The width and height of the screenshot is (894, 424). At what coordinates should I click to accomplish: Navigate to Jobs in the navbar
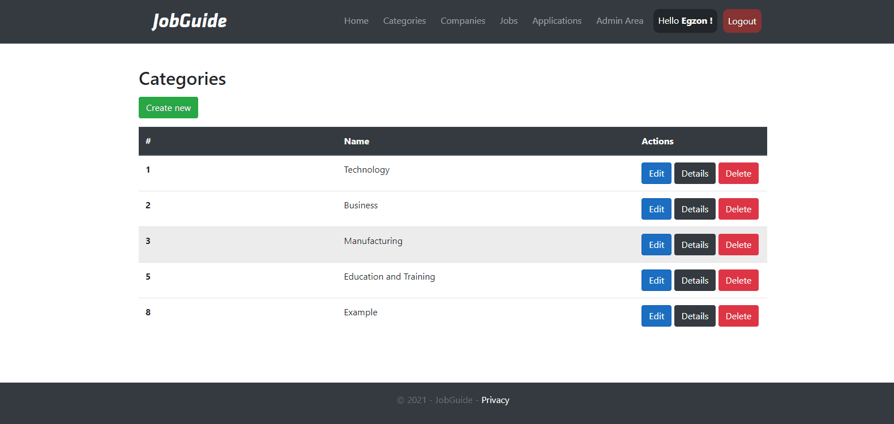[x=508, y=21]
